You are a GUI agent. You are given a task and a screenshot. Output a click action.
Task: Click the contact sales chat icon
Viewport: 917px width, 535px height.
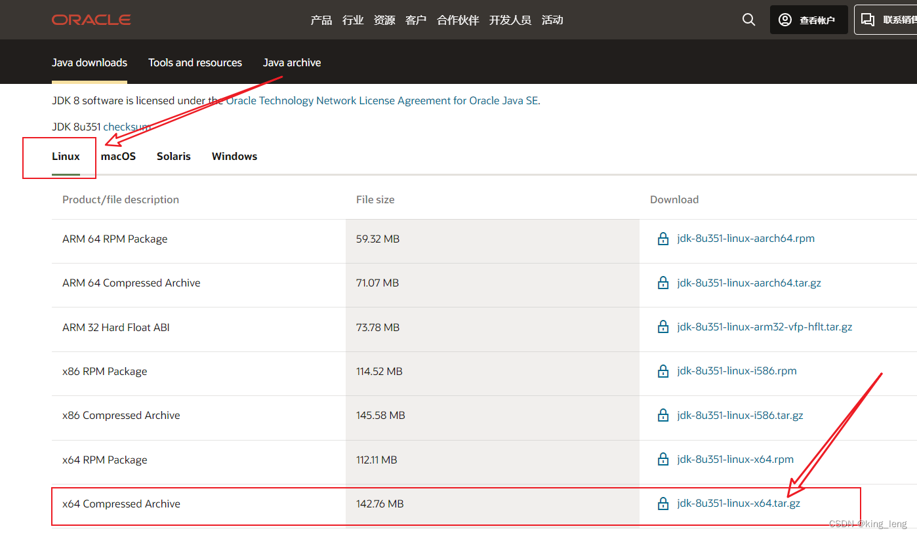[868, 20]
